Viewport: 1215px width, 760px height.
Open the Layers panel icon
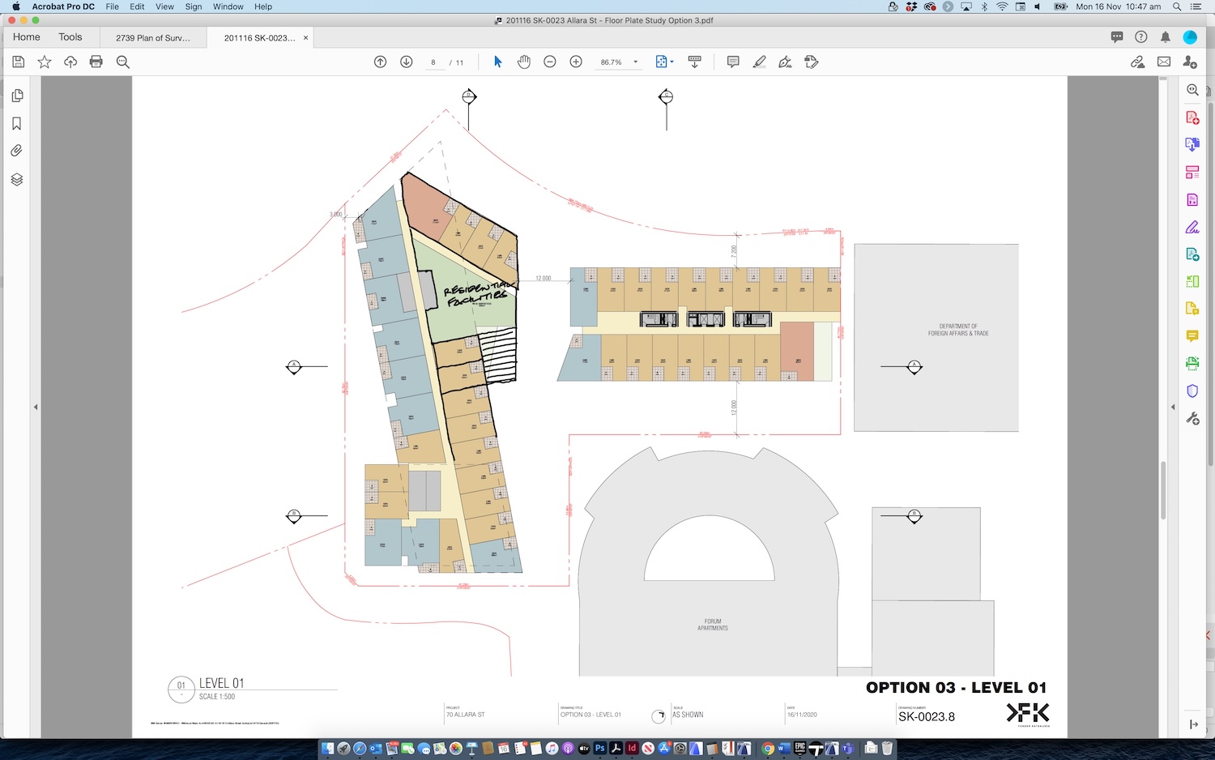point(17,179)
